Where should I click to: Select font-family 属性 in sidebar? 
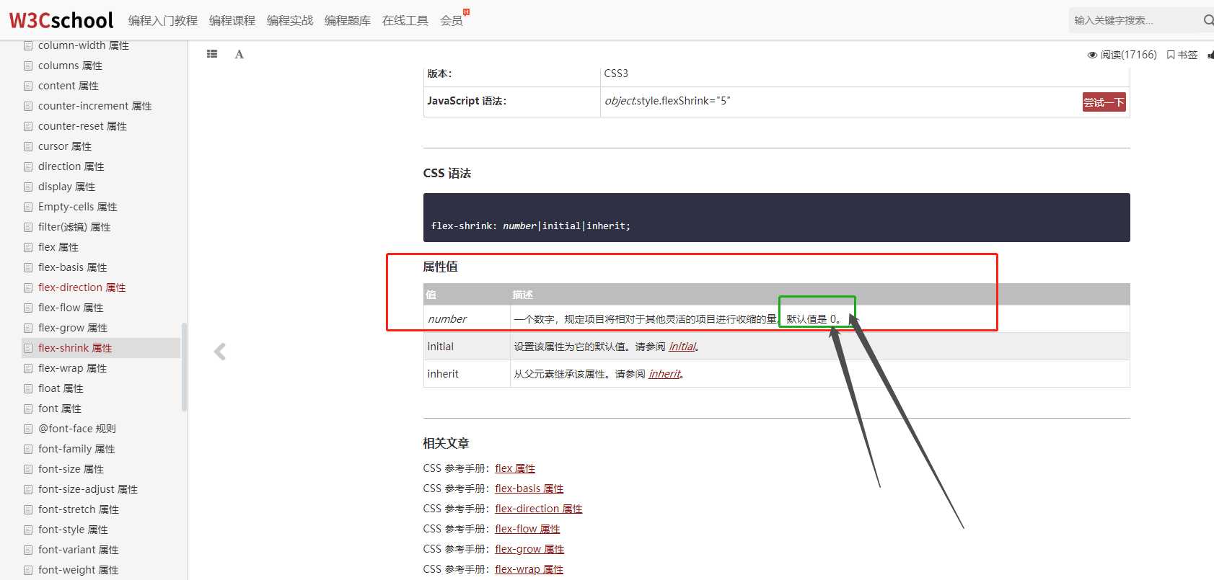pos(76,449)
